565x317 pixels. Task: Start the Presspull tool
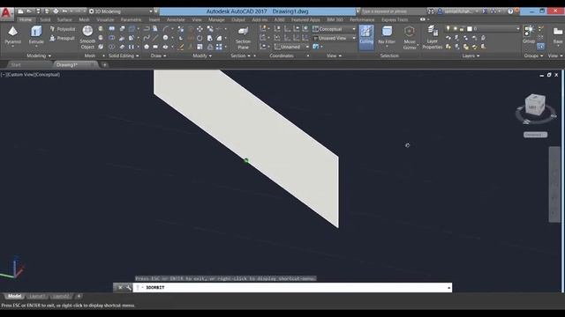click(x=62, y=38)
